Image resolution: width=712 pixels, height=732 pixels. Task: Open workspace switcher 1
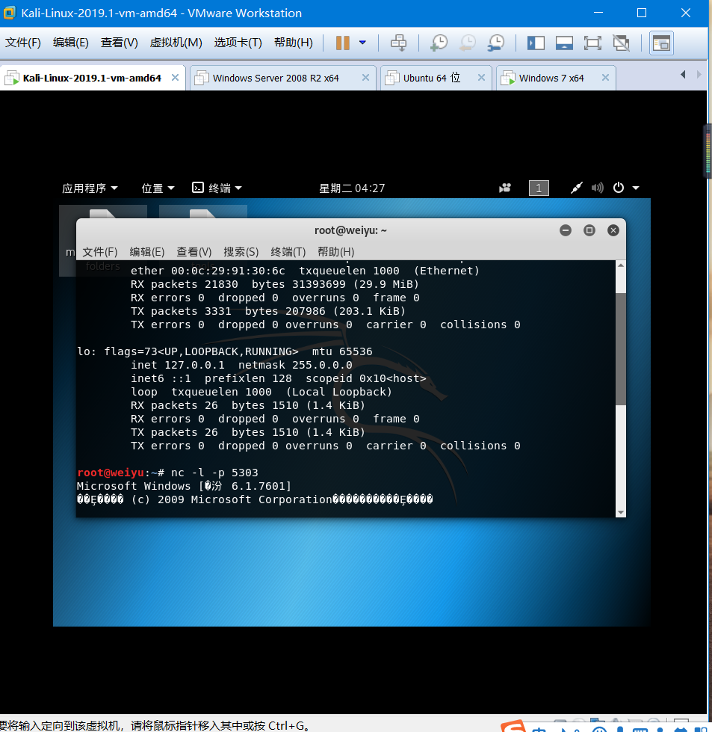point(539,188)
